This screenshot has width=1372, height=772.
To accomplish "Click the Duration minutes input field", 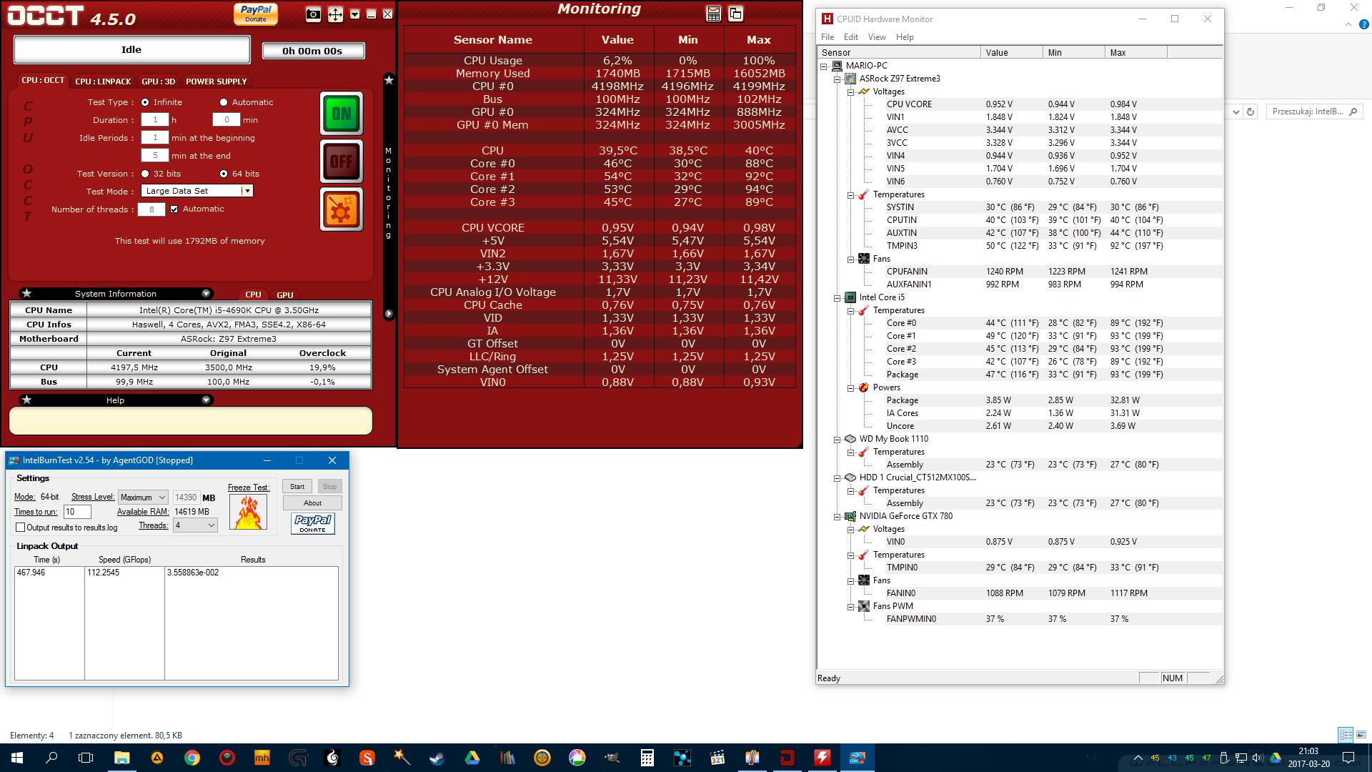I will coord(227,119).
